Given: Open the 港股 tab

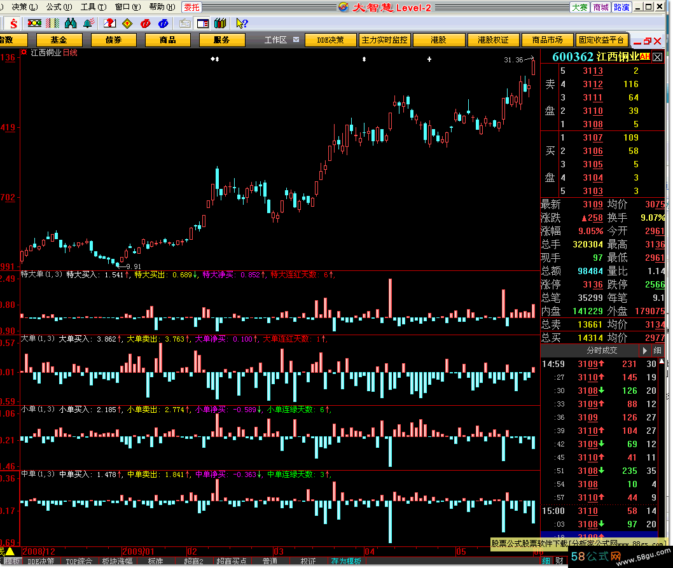Looking at the screenshot, I should point(439,40).
